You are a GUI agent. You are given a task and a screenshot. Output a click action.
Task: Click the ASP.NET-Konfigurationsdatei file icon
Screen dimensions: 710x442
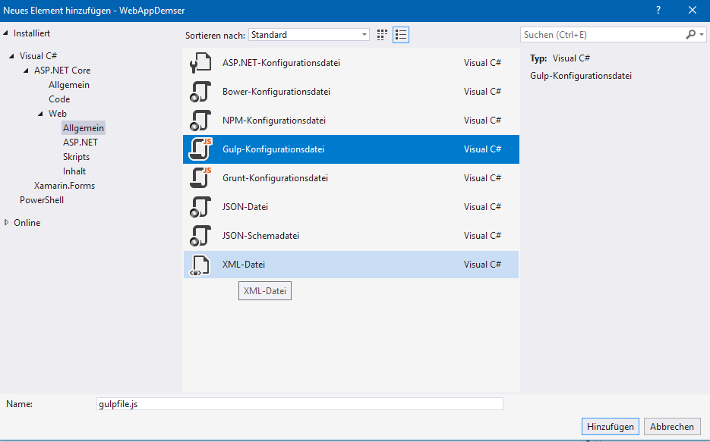[200, 63]
